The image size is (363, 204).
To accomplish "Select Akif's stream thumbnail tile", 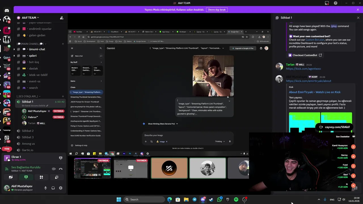I will click(x=92, y=168).
